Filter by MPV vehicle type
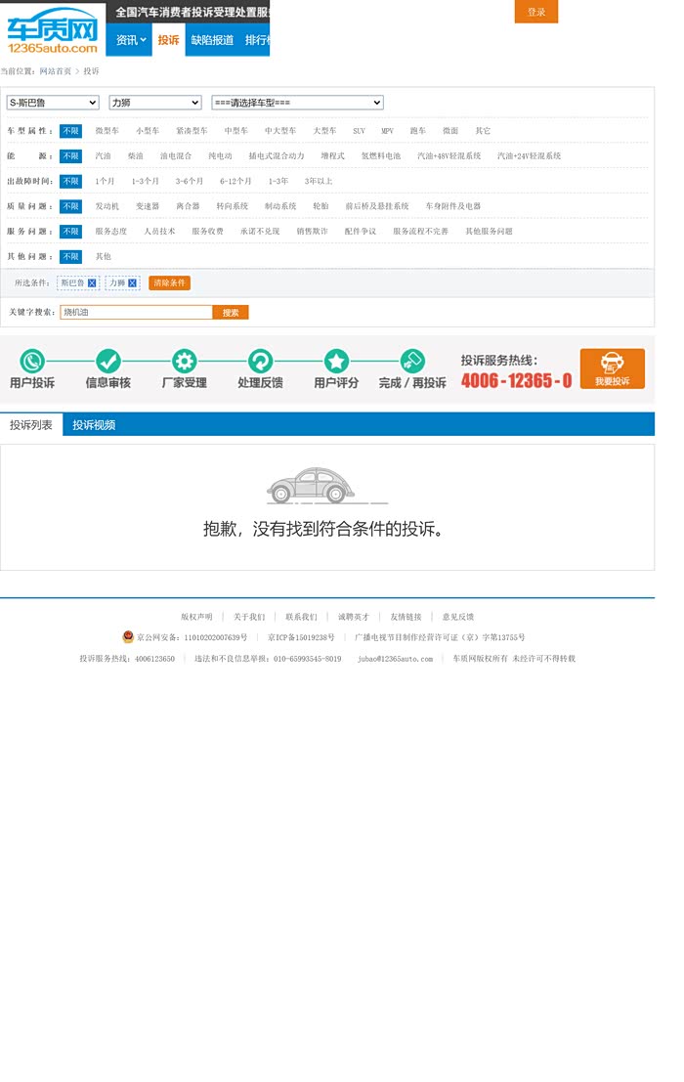The image size is (684, 1082). coord(388,130)
